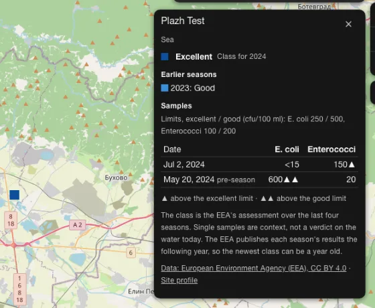This screenshot has width=375, height=308.
Task: Click the E. coli column header
Action: [287, 149]
